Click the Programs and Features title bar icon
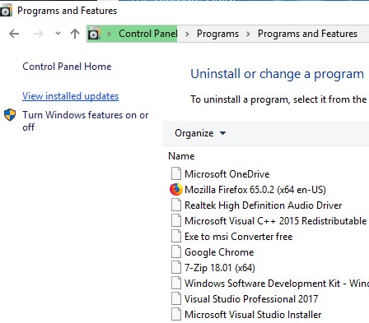The image size is (369, 323). 6,11
